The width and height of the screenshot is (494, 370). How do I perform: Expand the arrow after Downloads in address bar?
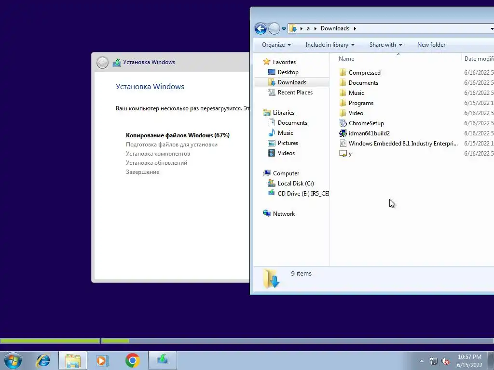click(x=355, y=28)
